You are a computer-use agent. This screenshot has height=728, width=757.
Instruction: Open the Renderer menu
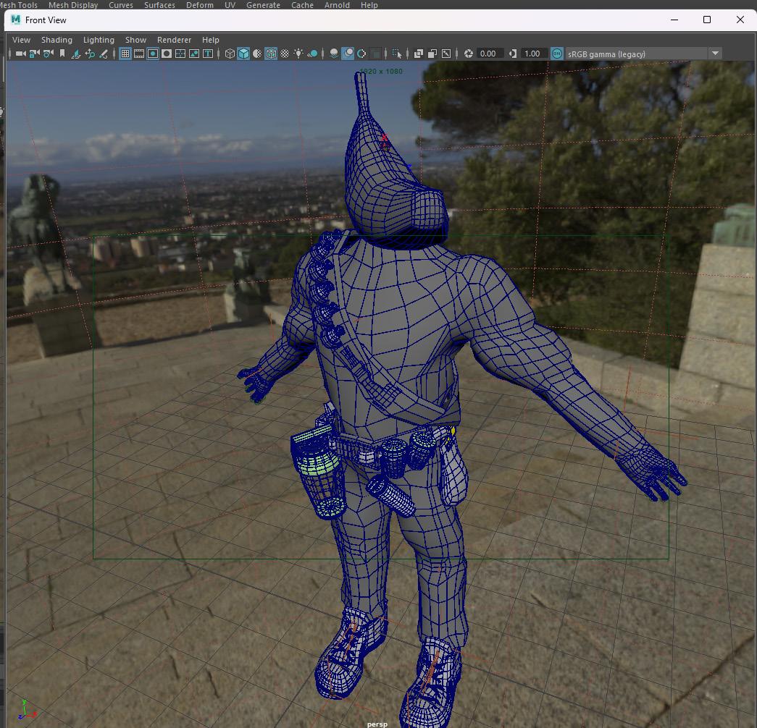174,40
